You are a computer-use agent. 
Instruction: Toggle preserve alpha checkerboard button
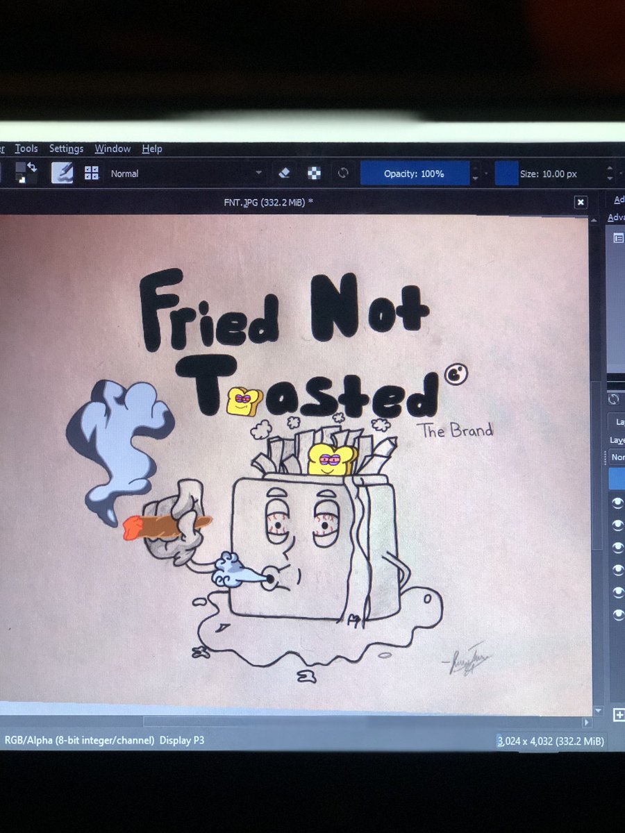click(x=314, y=174)
